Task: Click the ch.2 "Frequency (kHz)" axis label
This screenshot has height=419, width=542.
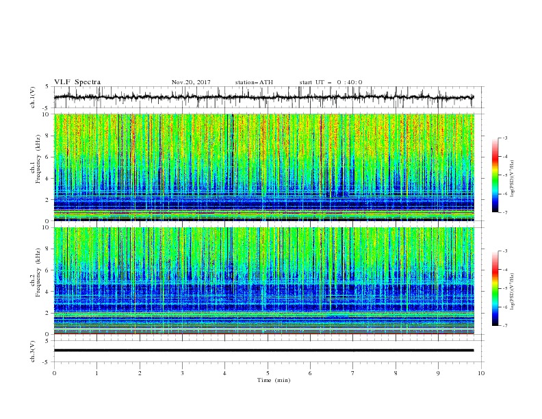Action: click(x=38, y=272)
